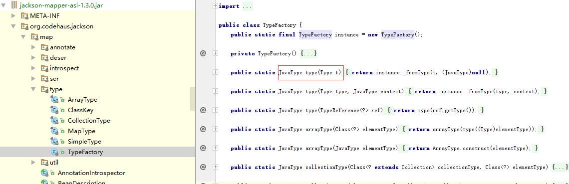The height and width of the screenshot is (184, 569).
Task: Click the TypeFactory class icon
Action: [x=54, y=152]
